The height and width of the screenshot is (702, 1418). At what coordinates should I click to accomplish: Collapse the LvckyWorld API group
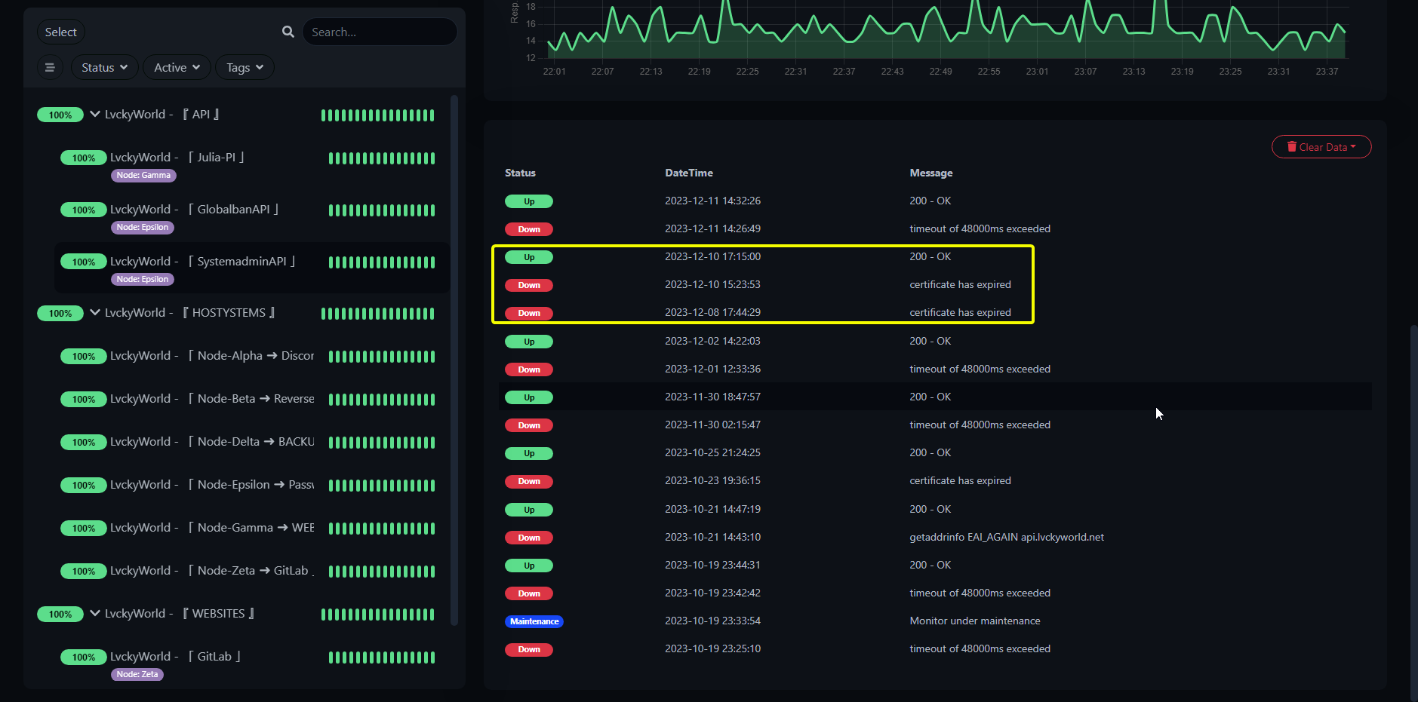click(x=95, y=114)
